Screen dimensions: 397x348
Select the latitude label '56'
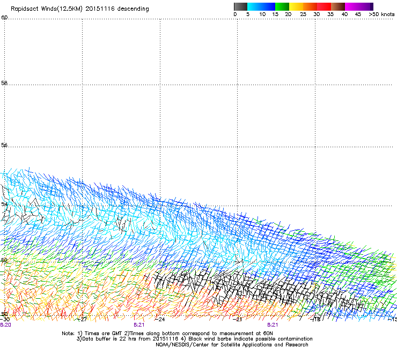click(4, 145)
